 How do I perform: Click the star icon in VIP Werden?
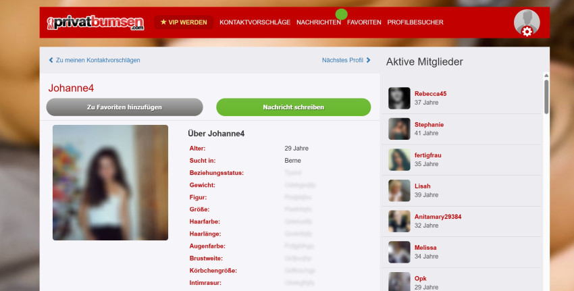[163, 22]
